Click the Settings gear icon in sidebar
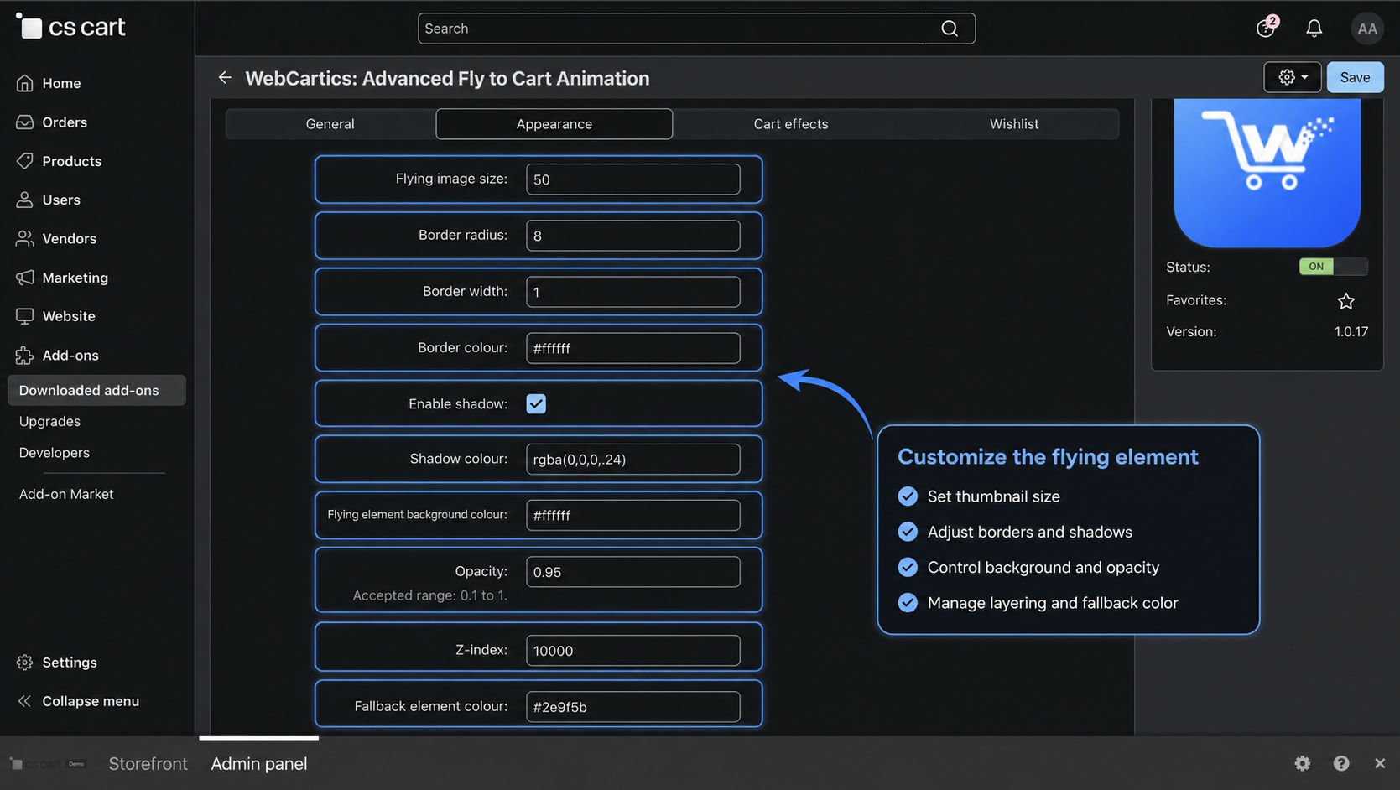 (x=25, y=663)
